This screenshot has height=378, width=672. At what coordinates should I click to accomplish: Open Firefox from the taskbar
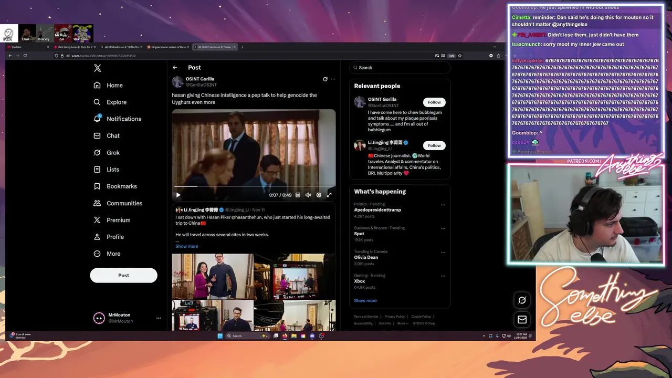[285, 336]
